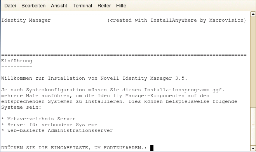
Task: Open the Terminal menu
Action: 82,6
